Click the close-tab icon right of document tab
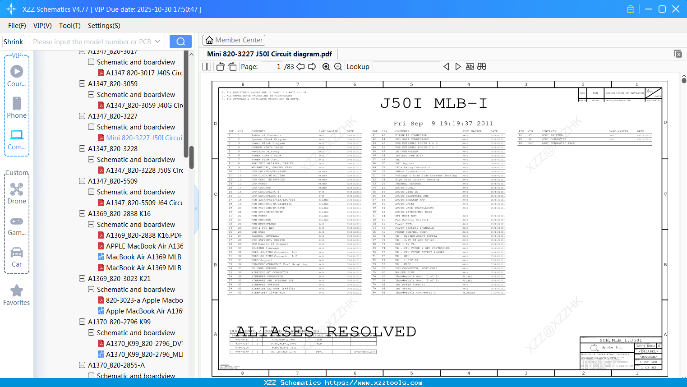 click(x=678, y=54)
